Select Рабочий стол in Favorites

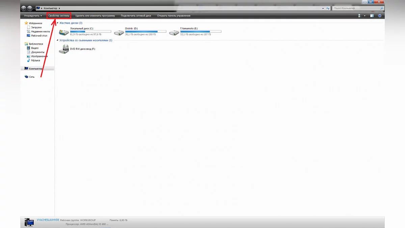point(39,35)
